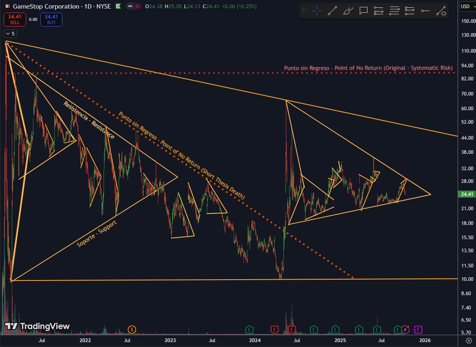Select the toolbar icon left of horizontal ray

(x=410, y=11)
